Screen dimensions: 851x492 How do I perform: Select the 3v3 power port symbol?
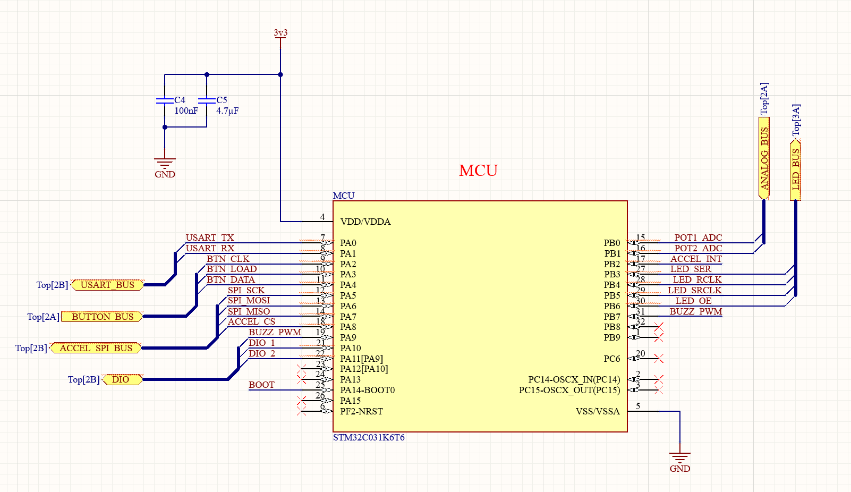(280, 38)
